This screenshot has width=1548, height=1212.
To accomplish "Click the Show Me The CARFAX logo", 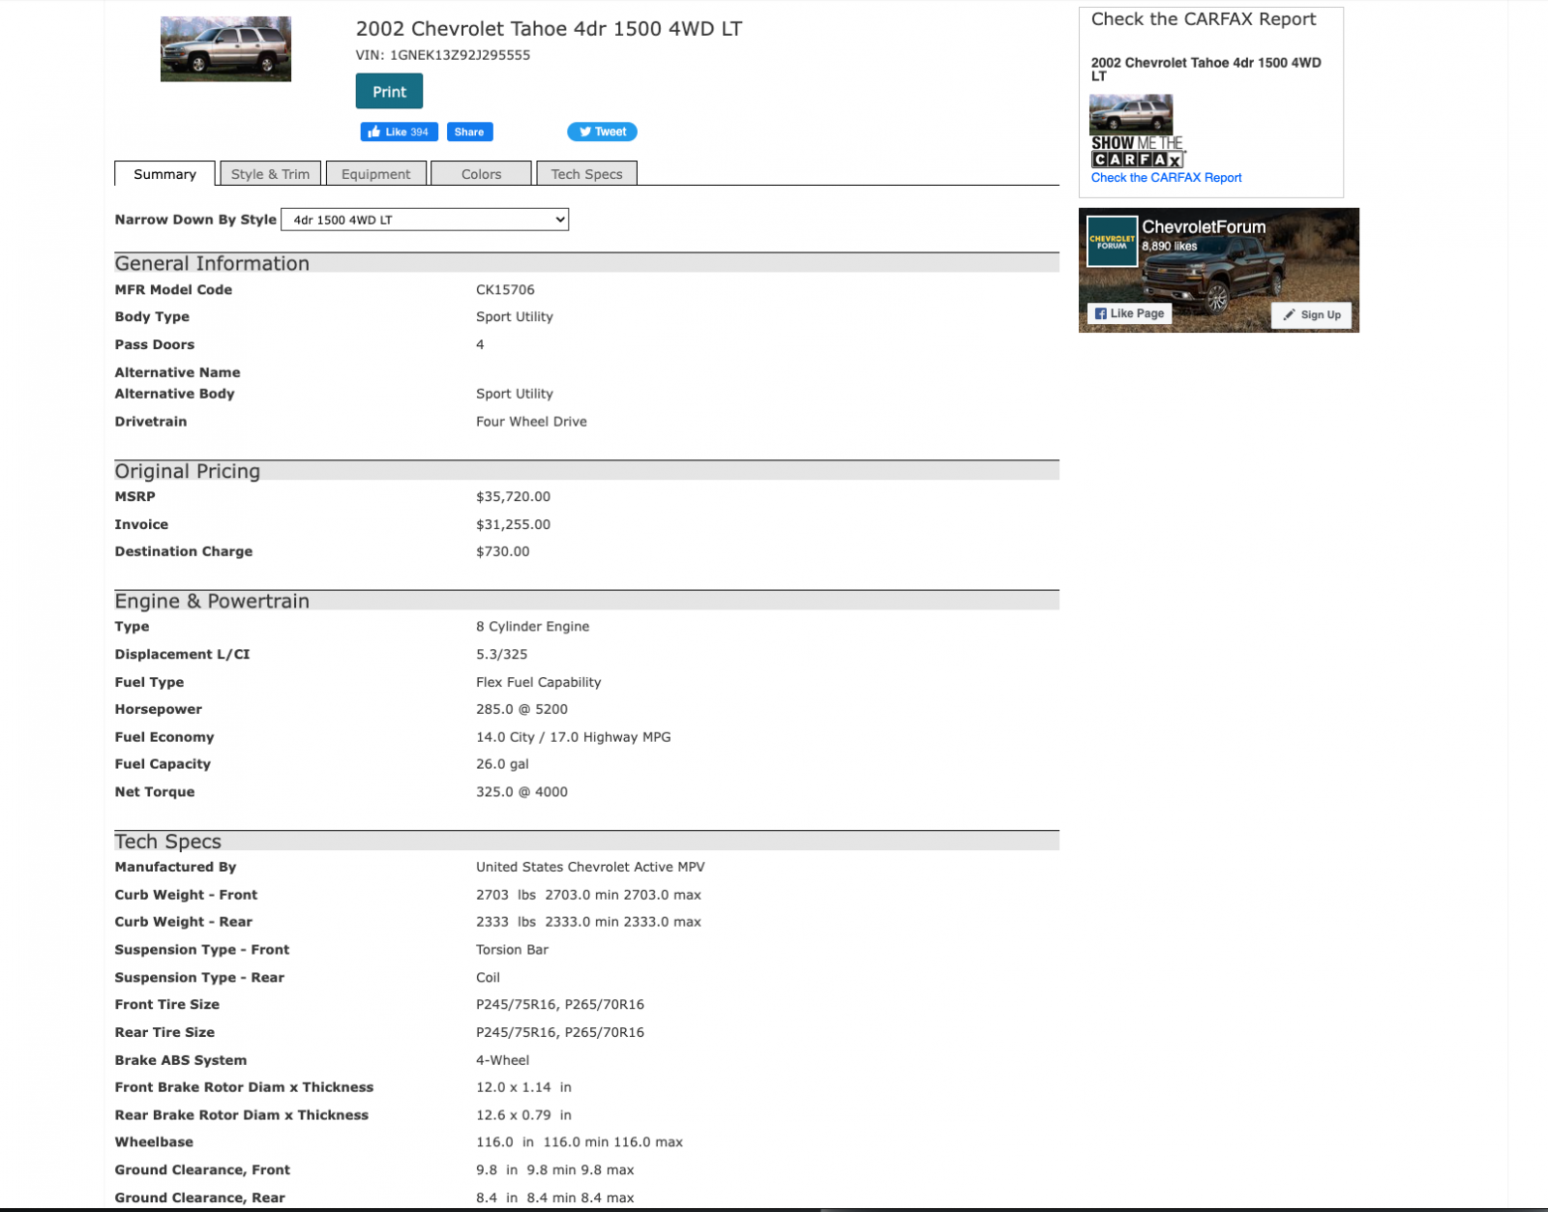I will pos(1138,152).
